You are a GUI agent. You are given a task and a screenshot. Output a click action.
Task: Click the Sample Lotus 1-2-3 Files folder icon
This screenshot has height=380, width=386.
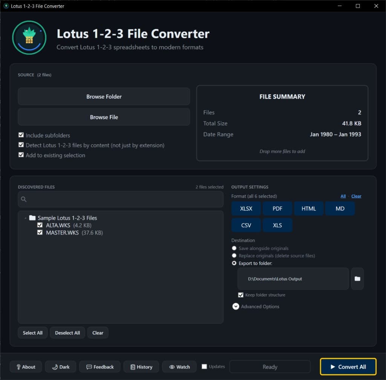(32, 218)
